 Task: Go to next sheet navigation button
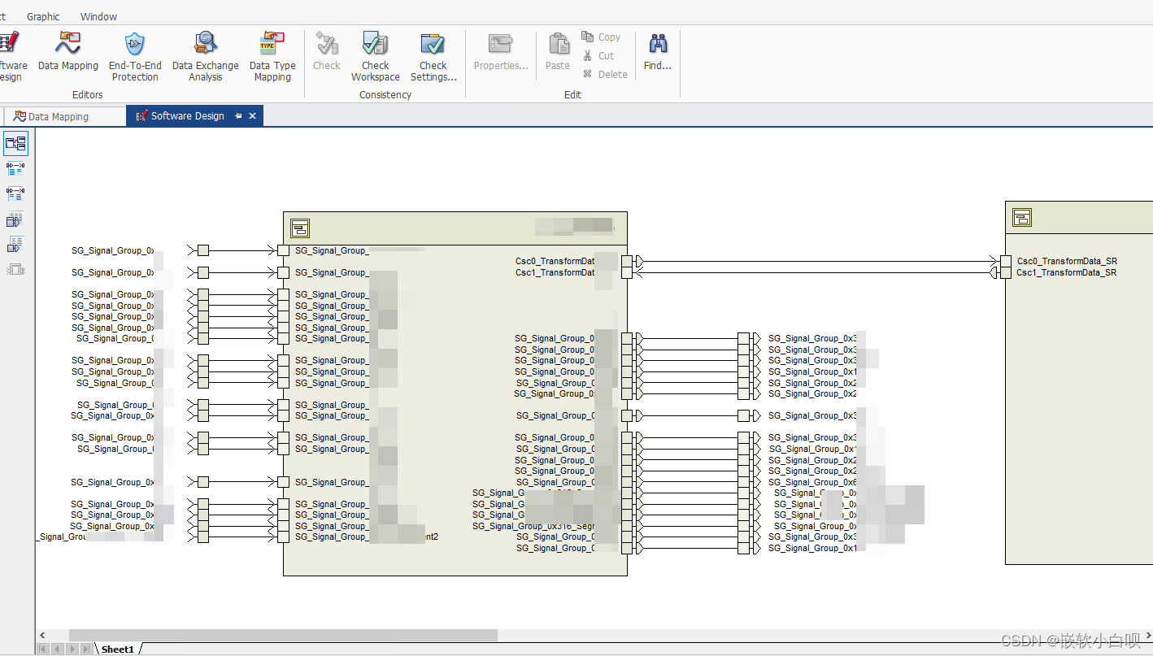tap(72, 649)
